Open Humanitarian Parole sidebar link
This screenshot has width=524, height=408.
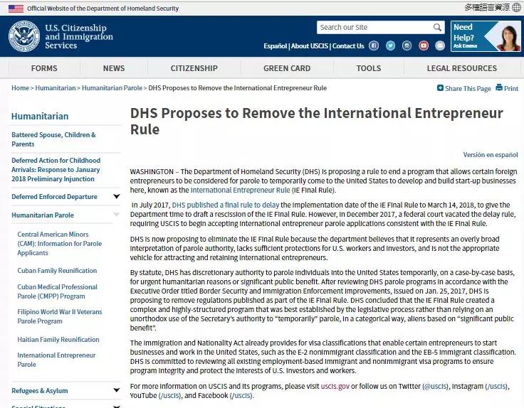point(43,215)
